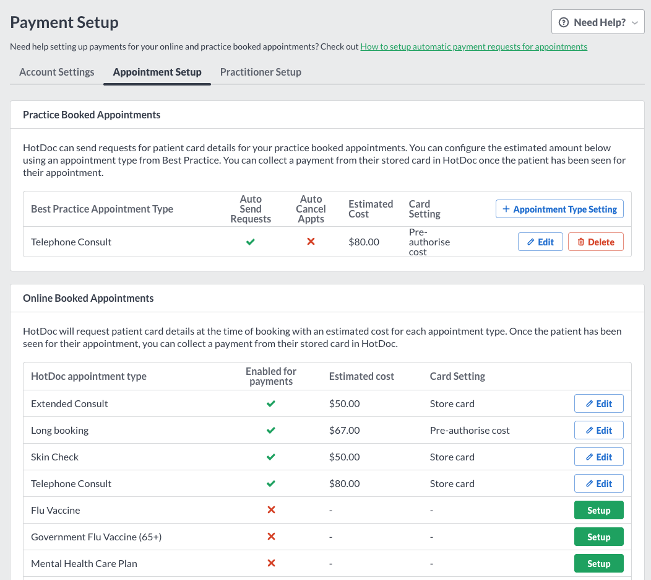Click Skin Check enabled checkmark

(x=271, y=457)
